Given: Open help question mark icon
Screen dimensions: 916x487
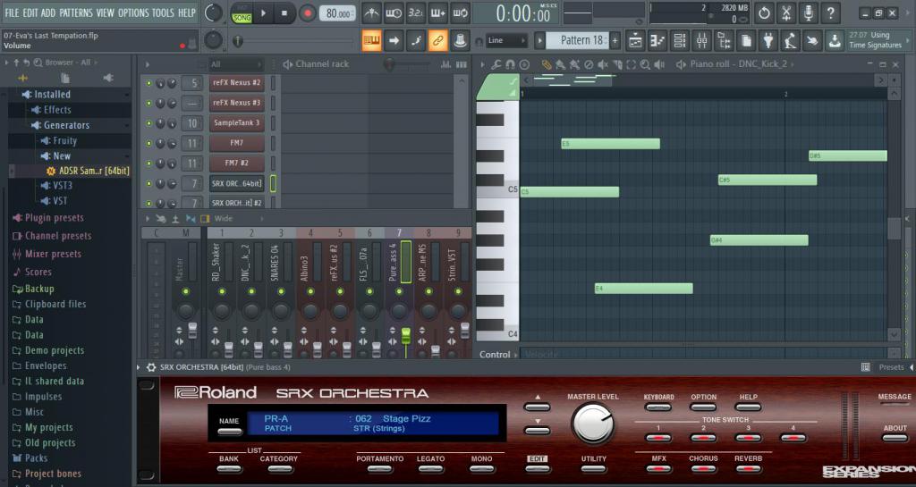Looking at the screenshot, I should coord(831,13).
